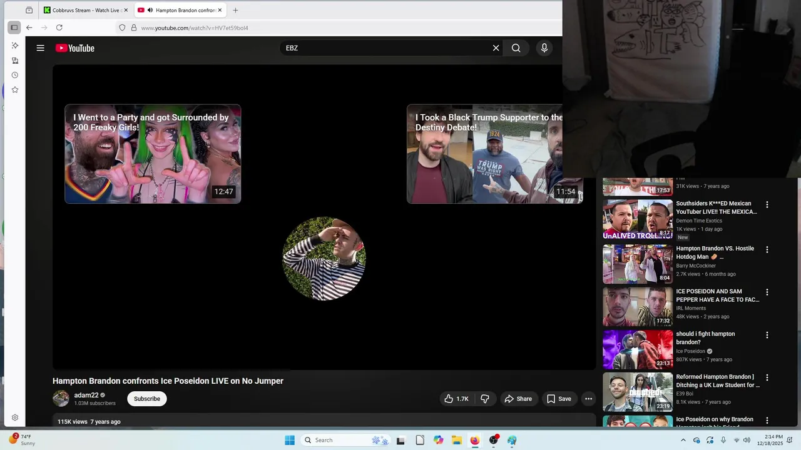Play the 200 Freaky Girls suggested video
The width and height of the screenshot is (801, 450).
153,154
